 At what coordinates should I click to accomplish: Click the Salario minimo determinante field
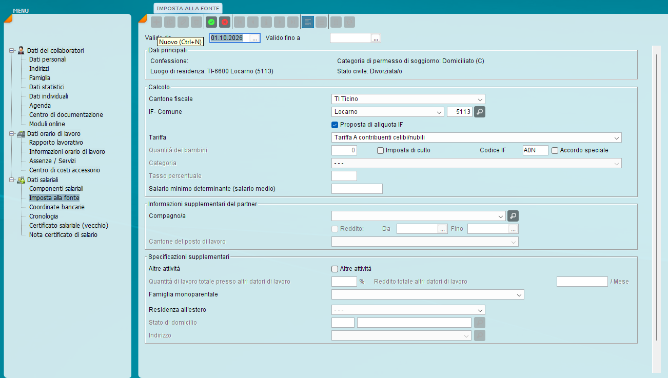coord(357,189)
